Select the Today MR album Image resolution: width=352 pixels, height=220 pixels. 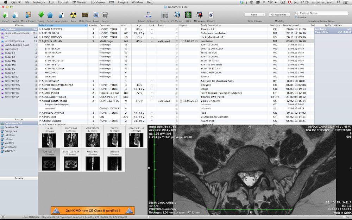19,65
